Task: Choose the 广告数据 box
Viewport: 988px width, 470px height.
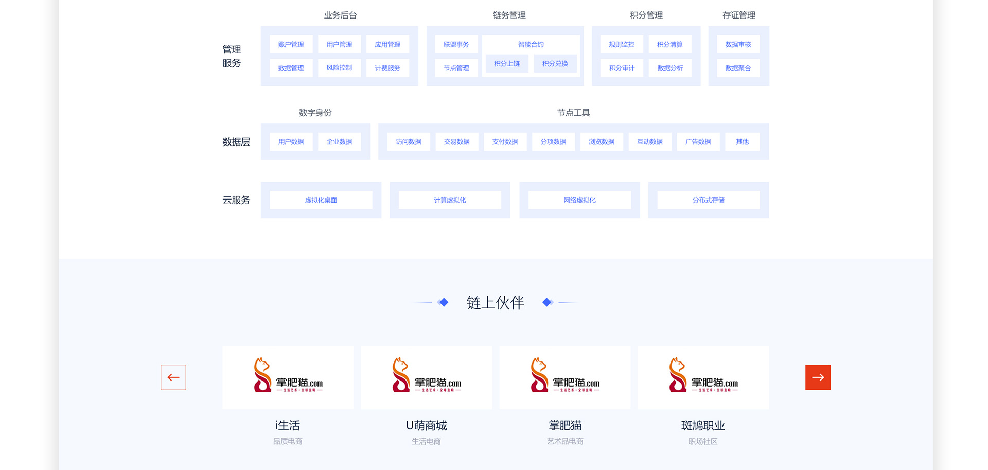Action: point(698,142)
